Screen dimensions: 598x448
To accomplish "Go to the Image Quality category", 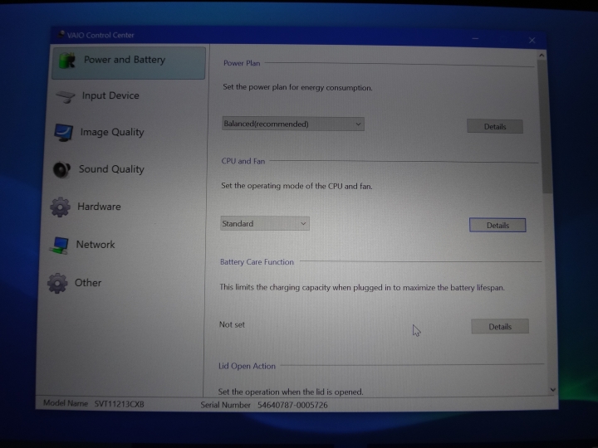I will click(x=112, y=132).
